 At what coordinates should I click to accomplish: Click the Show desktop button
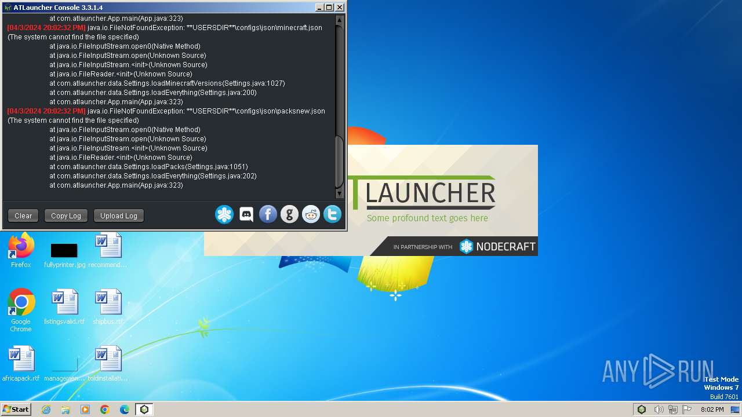pos(736,409)
